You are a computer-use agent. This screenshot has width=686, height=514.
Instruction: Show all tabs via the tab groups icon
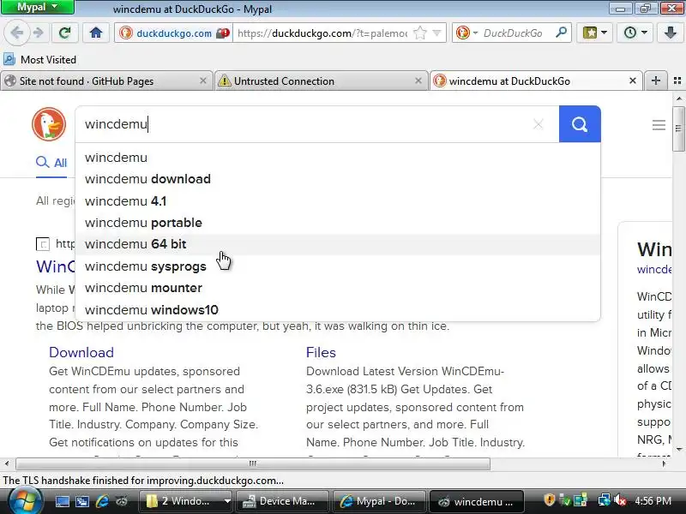tap(677, 81)
